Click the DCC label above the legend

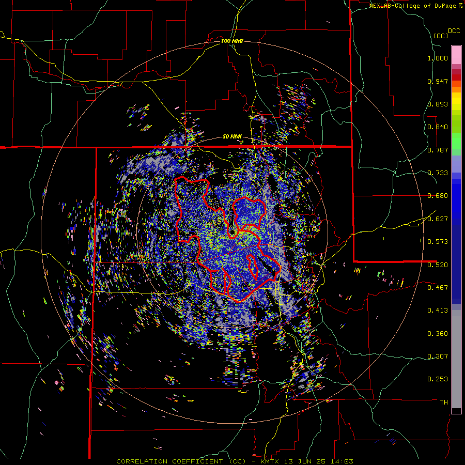(454, 31)
